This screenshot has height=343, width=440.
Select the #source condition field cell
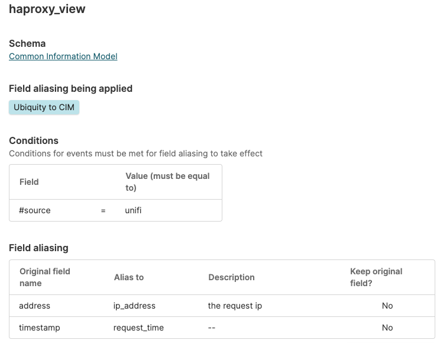coord(35,210)
